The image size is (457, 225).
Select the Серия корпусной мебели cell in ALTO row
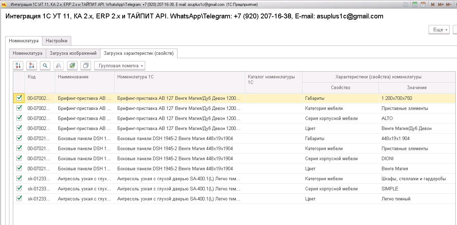[340, 118]
